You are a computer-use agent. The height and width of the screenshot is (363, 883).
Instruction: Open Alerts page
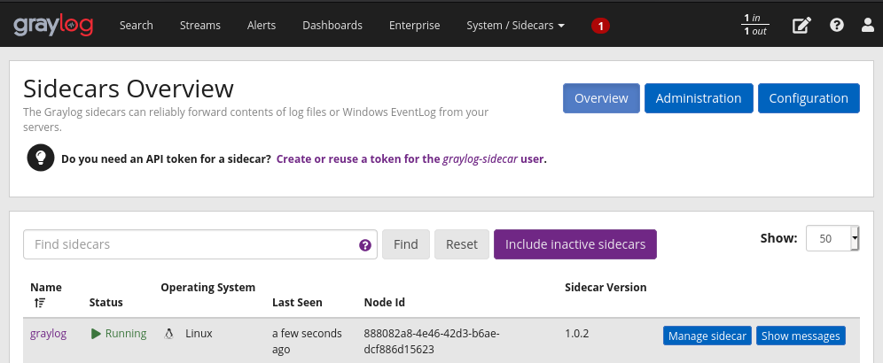coord(262,26)
